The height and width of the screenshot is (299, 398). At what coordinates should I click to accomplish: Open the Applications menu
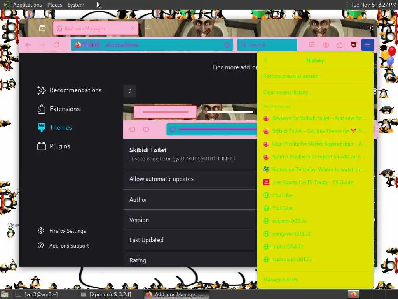(x=28, y=5)
